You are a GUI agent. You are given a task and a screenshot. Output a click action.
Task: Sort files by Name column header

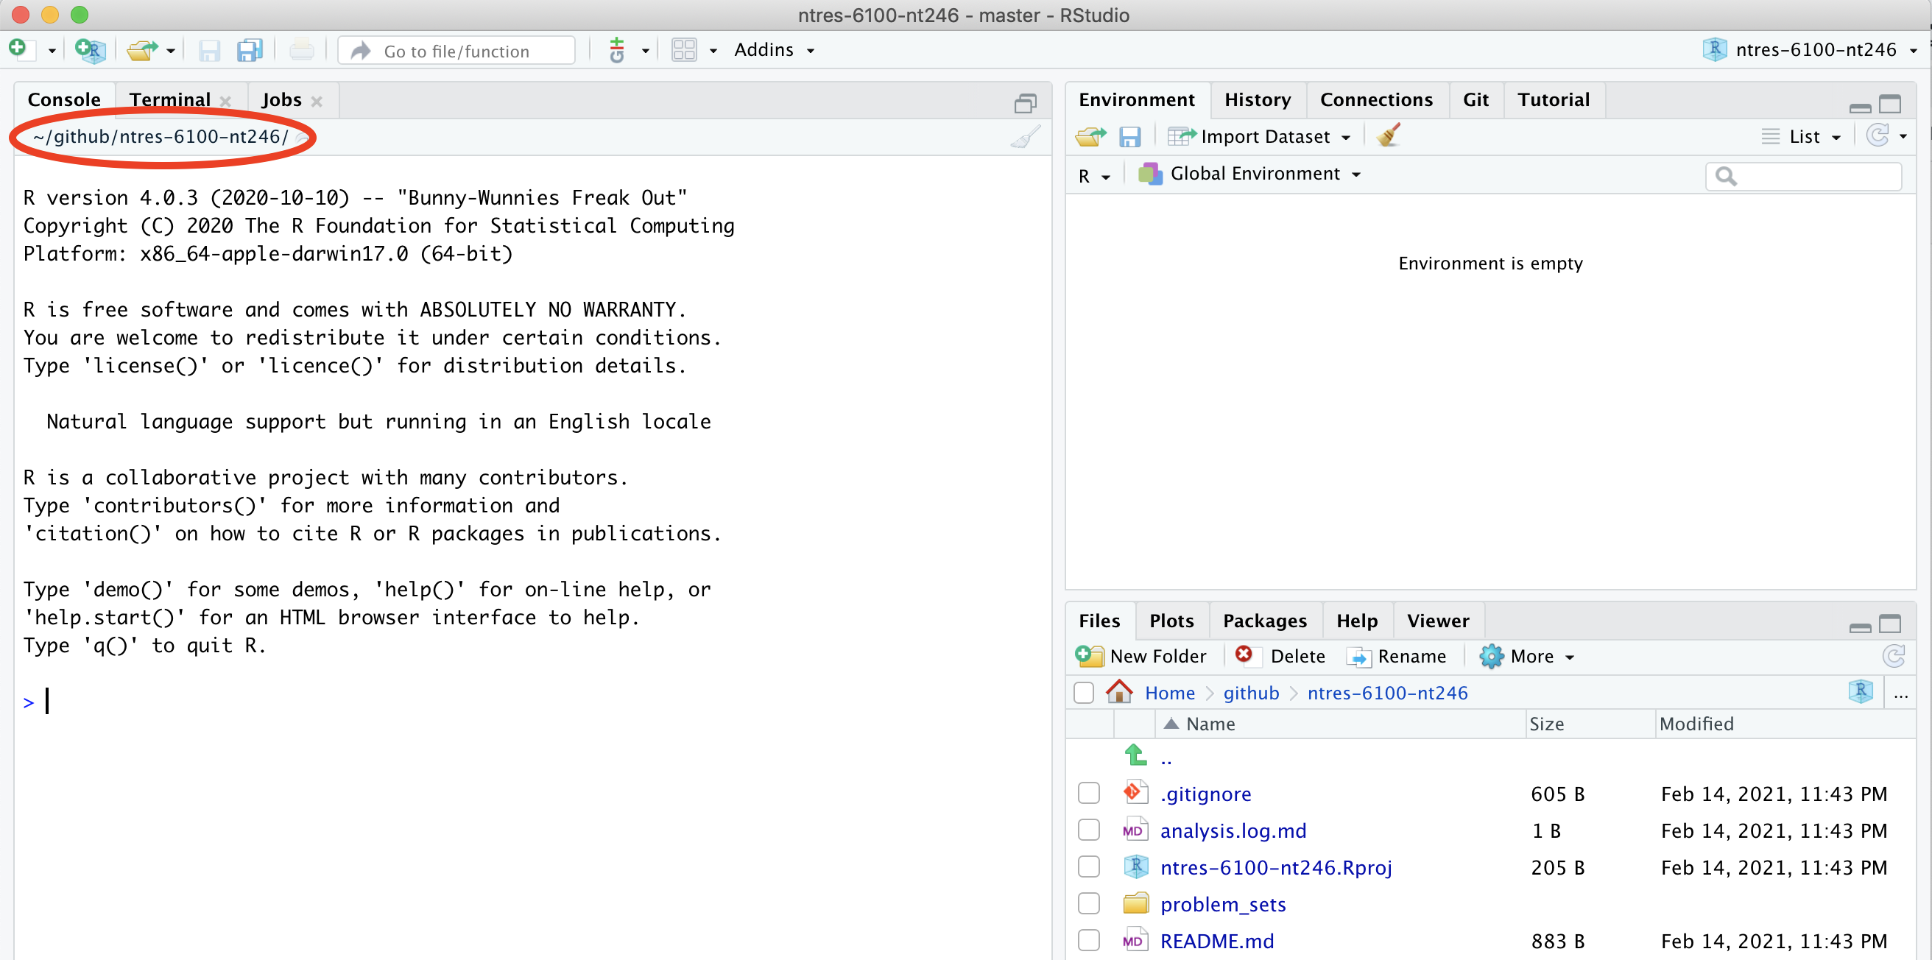pyautogui.click(x=1340, y=724)
